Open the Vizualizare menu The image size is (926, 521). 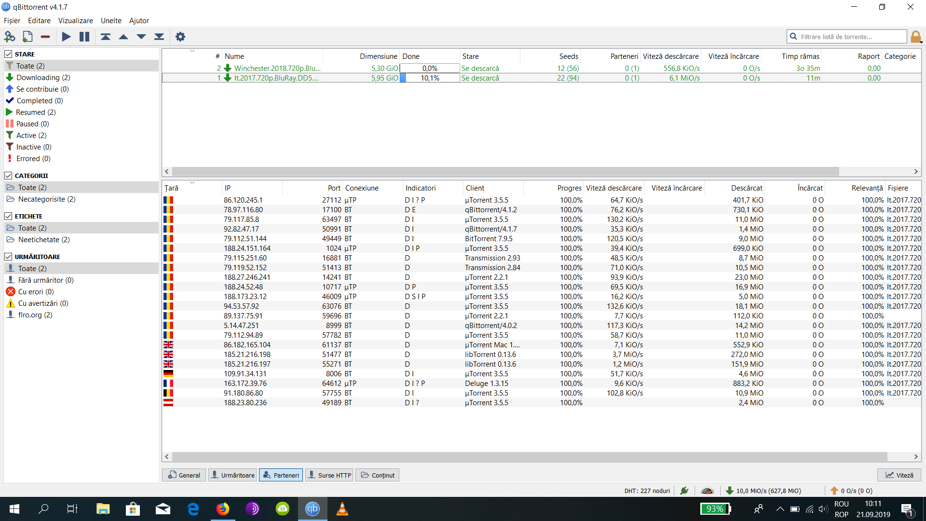tap(76, 20)
